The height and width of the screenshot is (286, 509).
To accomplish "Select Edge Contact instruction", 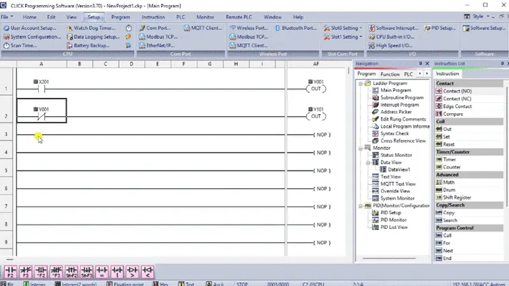I will 454,106.
